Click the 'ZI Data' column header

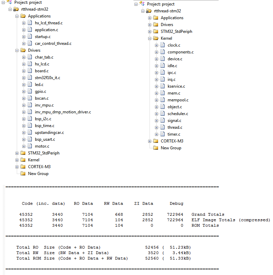click(144, 203)
